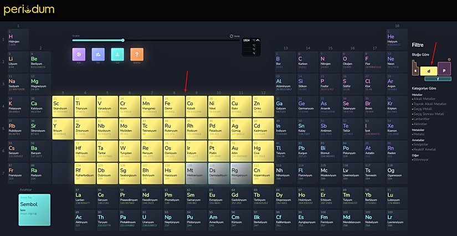Select the s block filter

point(415,70)
